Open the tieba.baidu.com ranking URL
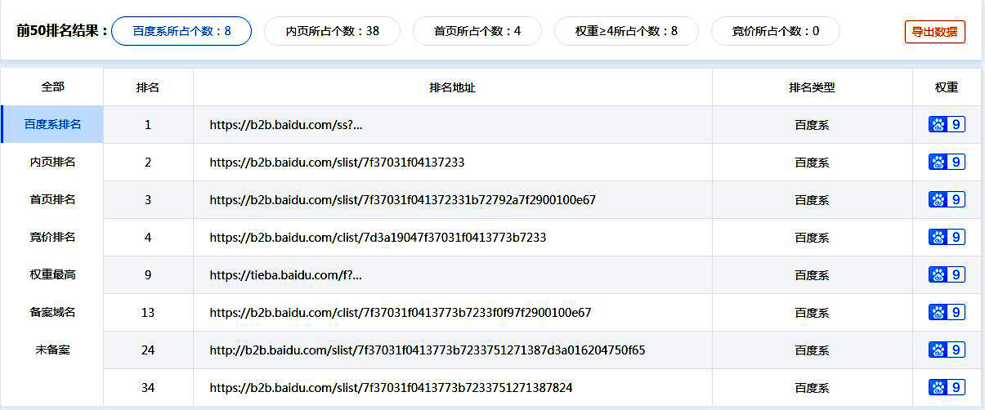The width and height of the screenshot is (985, 410). coord(285,275)
